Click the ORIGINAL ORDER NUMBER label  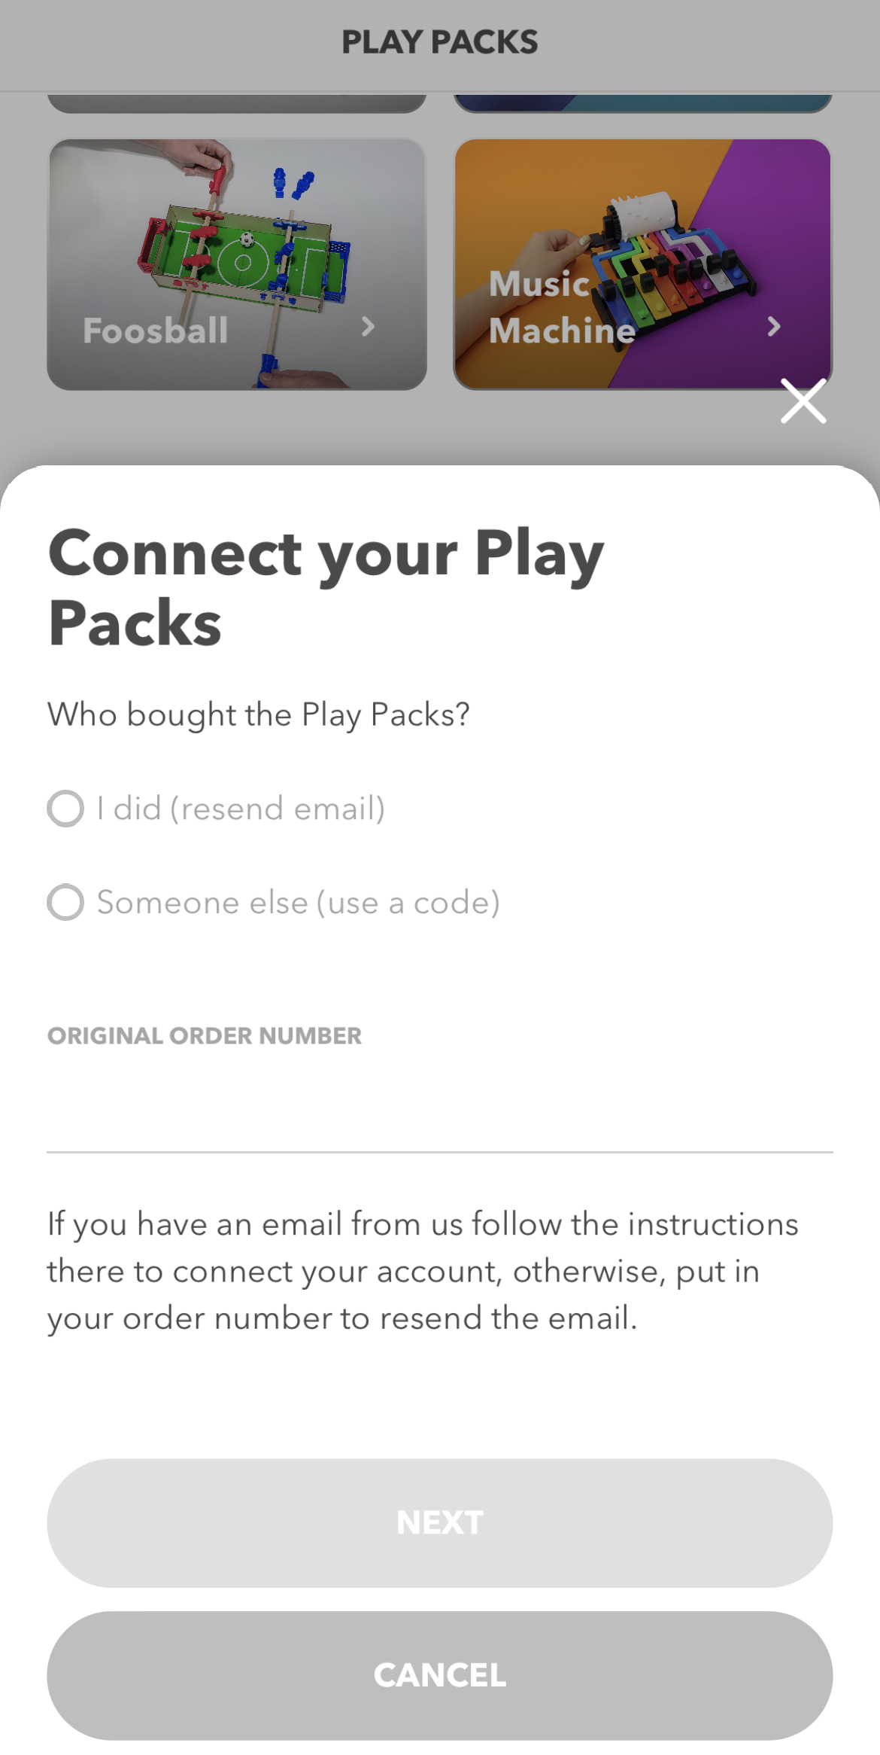tap(205, 1036)
